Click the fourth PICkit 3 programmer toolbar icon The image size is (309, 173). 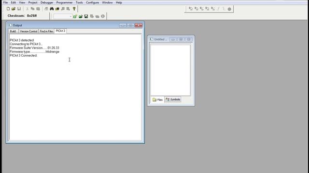click(207, 9)
